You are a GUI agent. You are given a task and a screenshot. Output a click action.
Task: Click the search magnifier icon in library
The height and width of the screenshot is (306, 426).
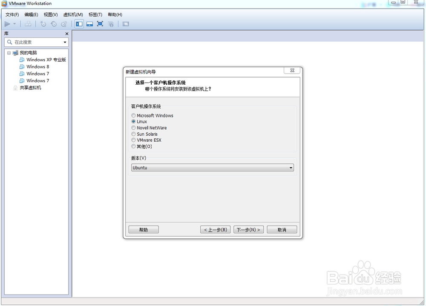[x=9, y=42]
